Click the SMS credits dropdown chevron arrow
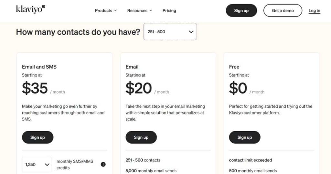This screenshot has height=174, width=331. click(x=47, y=165)
